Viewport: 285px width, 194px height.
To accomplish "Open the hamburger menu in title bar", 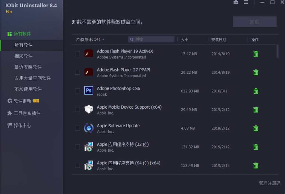I will click(246, 2).
